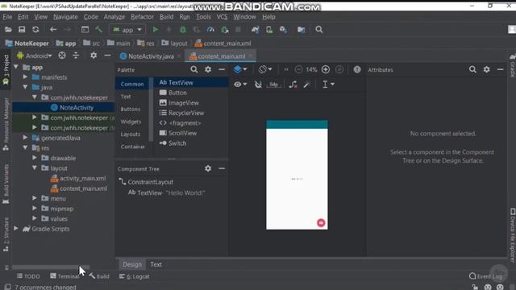Viewport: 516px width, 290px height.
Task: Collapse all in Project panel
Action: (x=76, y=56)
